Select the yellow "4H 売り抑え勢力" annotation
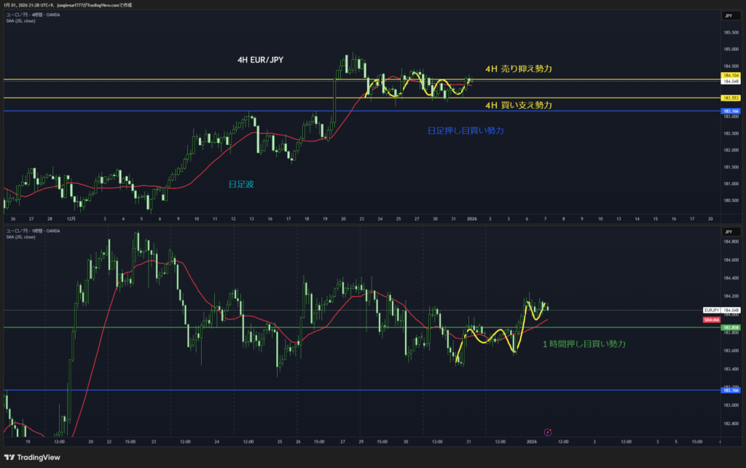 518,69
